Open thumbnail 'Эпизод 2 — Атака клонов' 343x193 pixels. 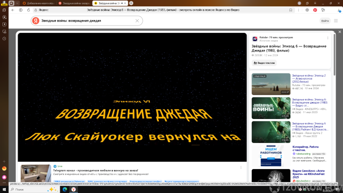click(271, 84)
